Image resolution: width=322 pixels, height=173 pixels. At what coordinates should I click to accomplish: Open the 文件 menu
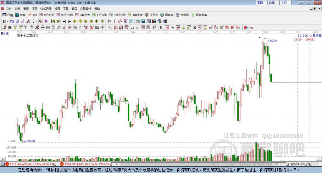pyautogui.click(x=9, y=8)
